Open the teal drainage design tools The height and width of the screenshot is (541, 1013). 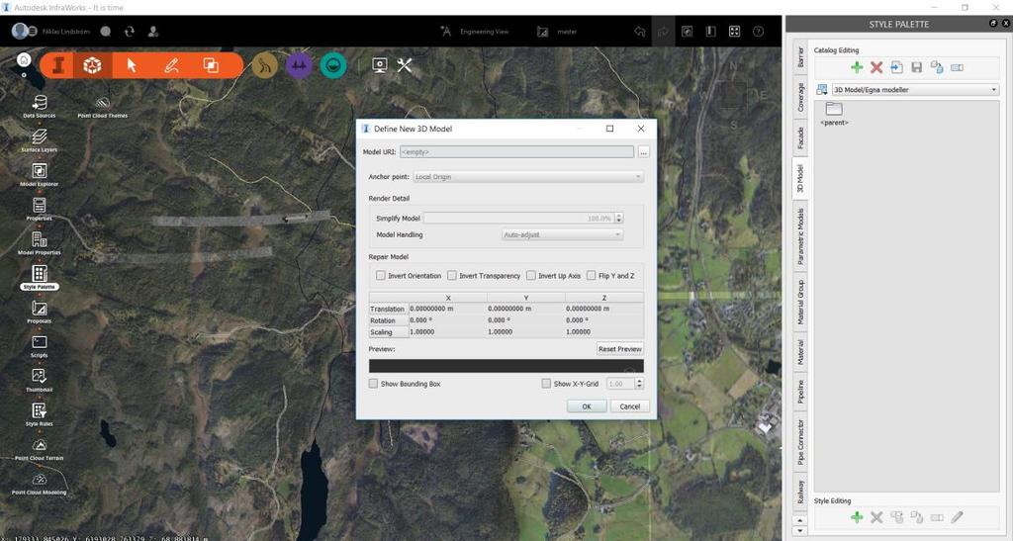tap(333, 65)
